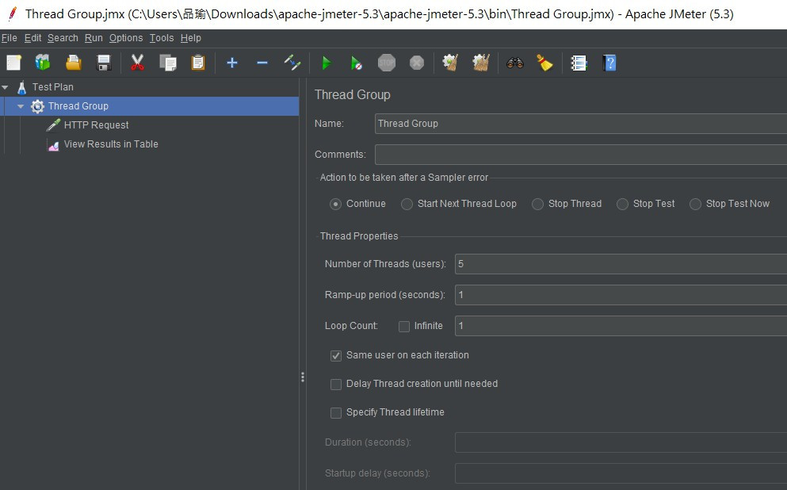Click the HTTP Request pipette icon

click(x=53, y=125)
